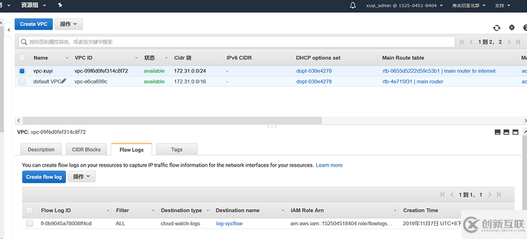The image size is (527, 239).
Task: Select the fl-0b9045a78008ff4cd flow log checkbox
Action: [29, 224]
